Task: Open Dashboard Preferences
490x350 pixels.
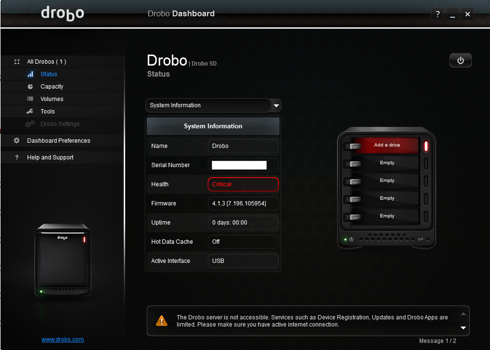Action: [59, 140]
